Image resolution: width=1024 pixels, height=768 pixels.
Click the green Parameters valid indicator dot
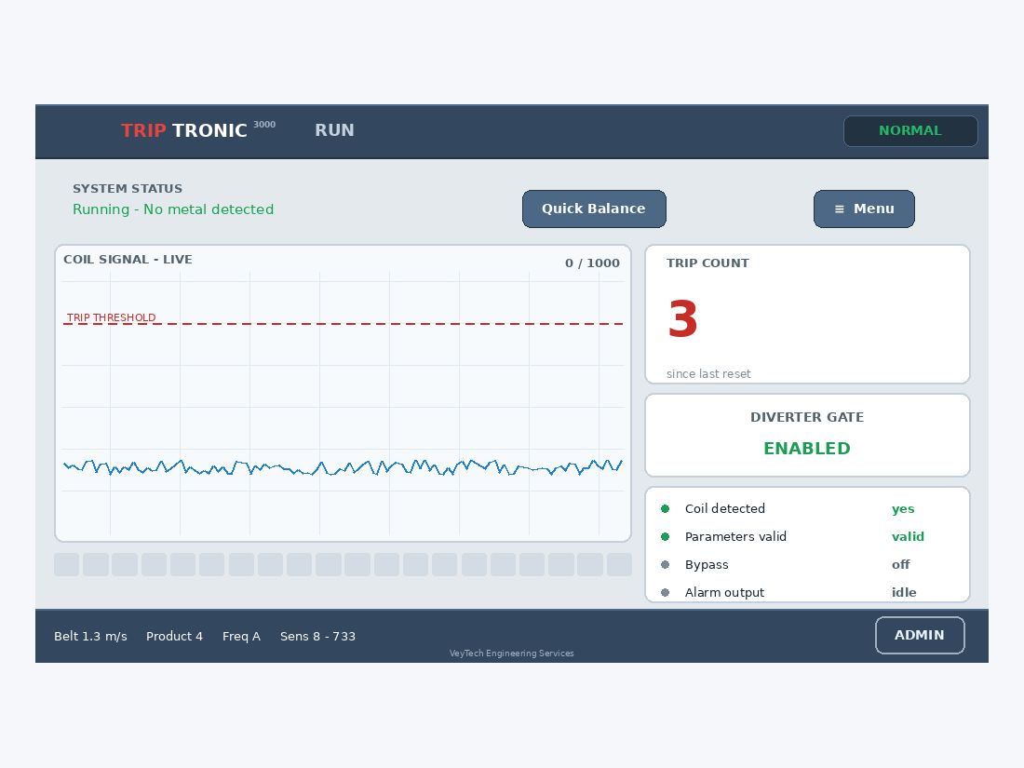[665, 537]
